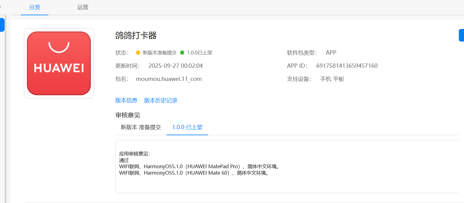The height and width of the screenshot is (203, 464).
Task: Click the green status dot before 1.0.0已上架
Action: [182, 53]
